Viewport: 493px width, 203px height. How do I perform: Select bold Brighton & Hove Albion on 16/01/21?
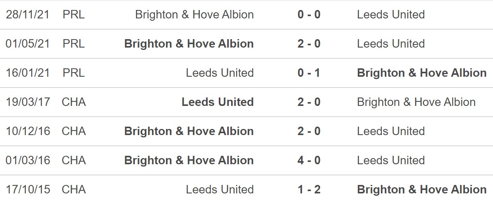[x=422, y=73]
